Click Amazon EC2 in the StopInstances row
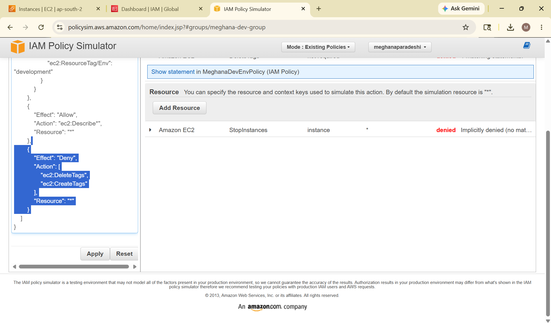The width and height of the screenshot is (551, 323). click(x=177, y=130)
